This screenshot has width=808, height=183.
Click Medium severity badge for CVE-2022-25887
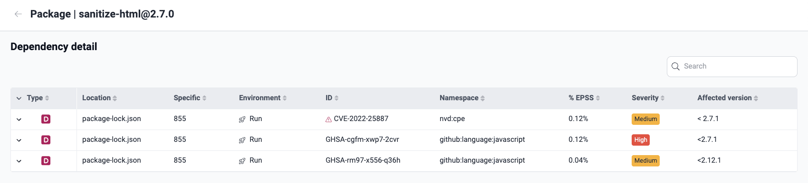[645, 119]
